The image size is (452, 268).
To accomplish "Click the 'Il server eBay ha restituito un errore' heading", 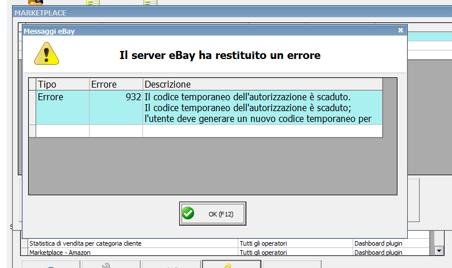I will click(x=220, y=55).
